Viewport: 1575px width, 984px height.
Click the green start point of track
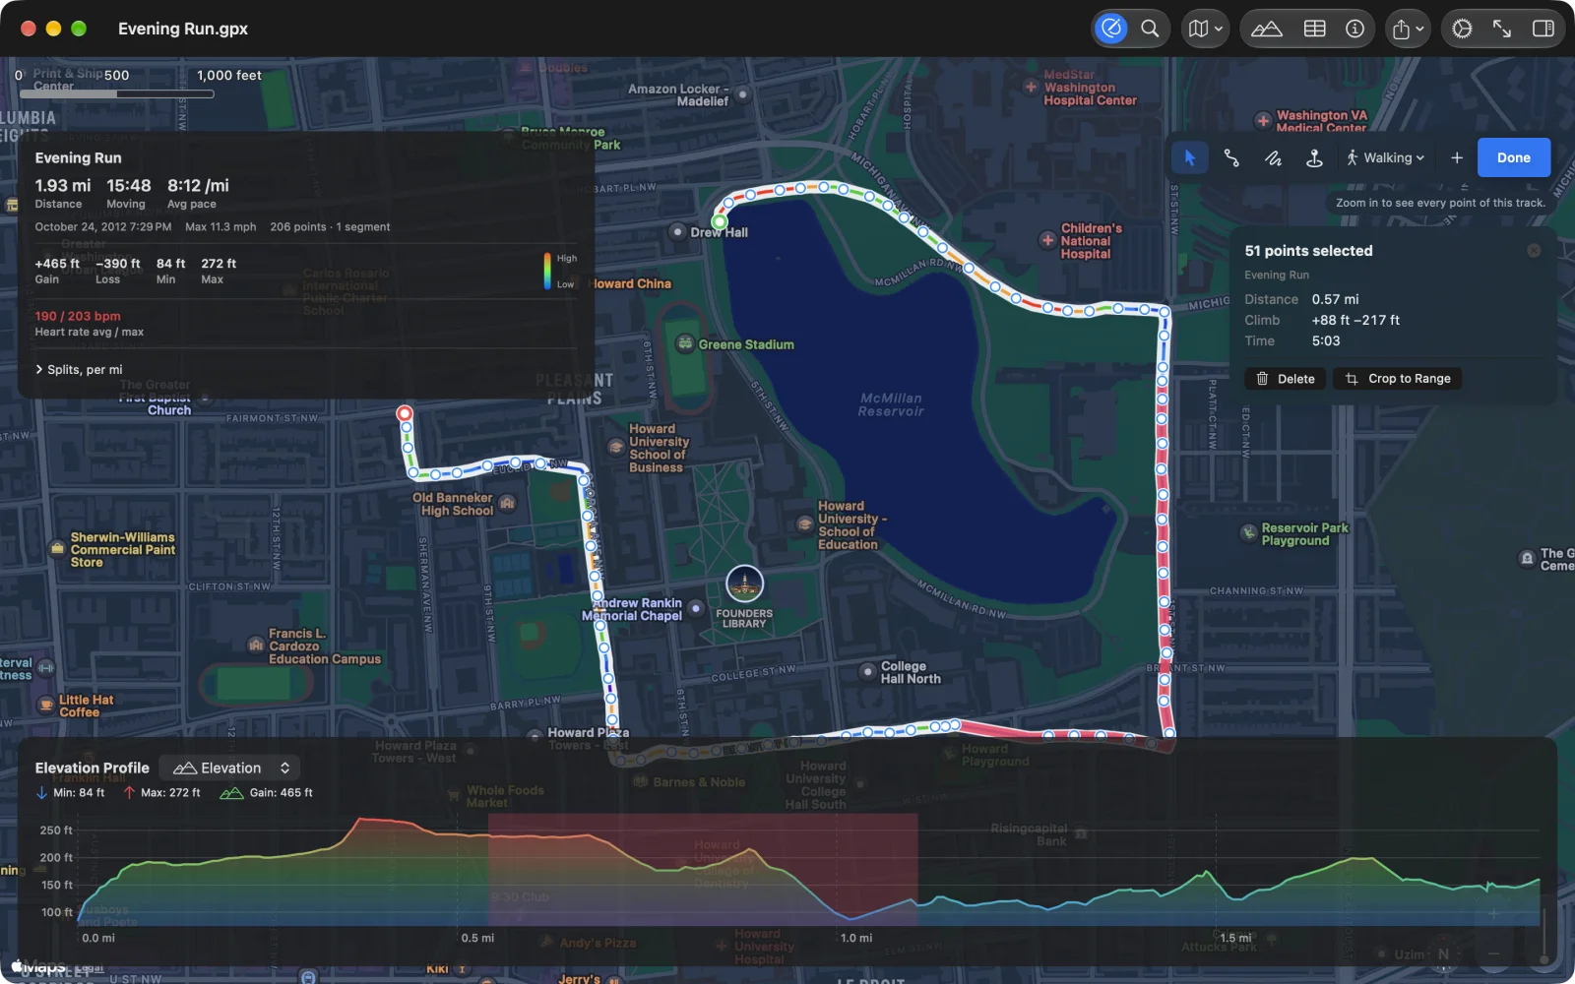[720, 221]
